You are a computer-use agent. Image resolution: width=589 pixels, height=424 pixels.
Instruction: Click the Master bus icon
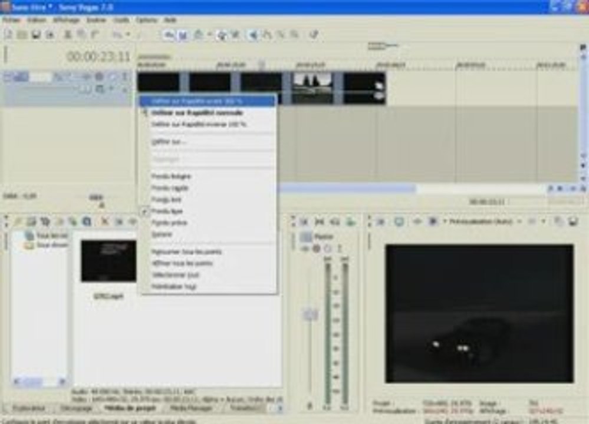click(x=306, y=236)
